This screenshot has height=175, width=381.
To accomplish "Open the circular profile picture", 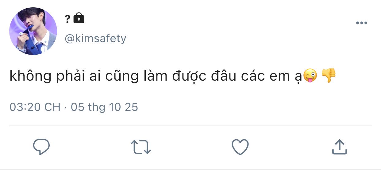I will tap(33, 31).
